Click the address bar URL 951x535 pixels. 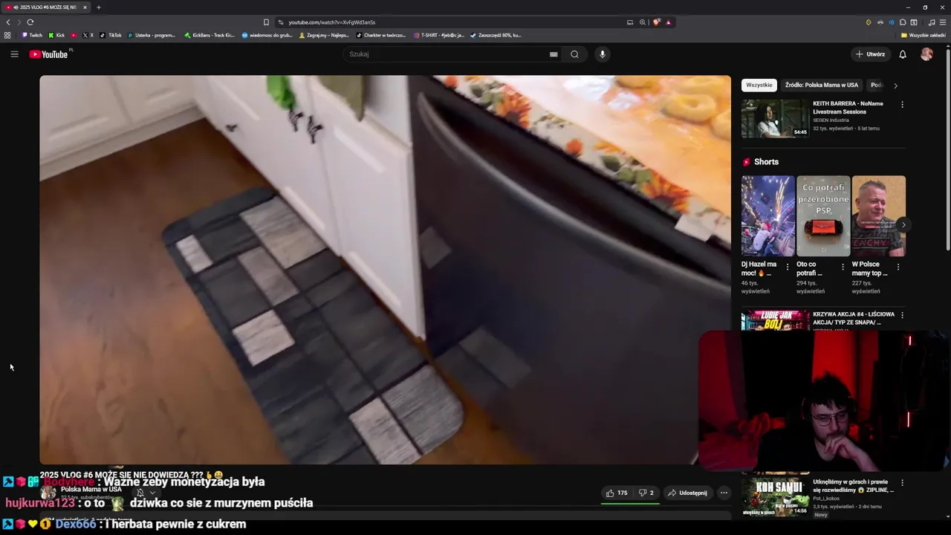point(331,22)
